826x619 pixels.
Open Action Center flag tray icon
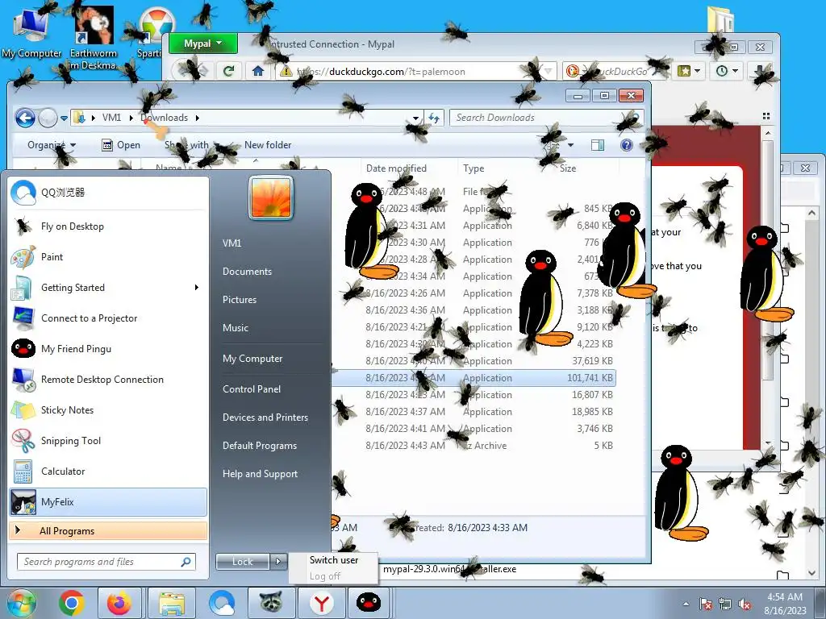[705, 604]
